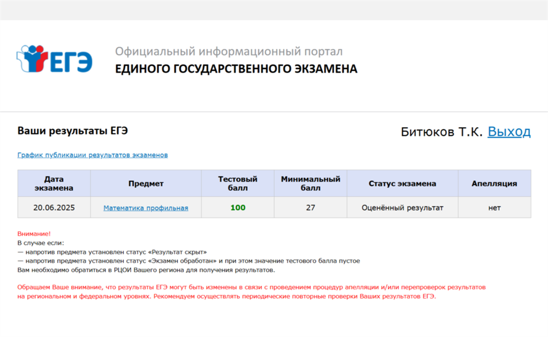Select the test score 100 cell

(238, 208)
